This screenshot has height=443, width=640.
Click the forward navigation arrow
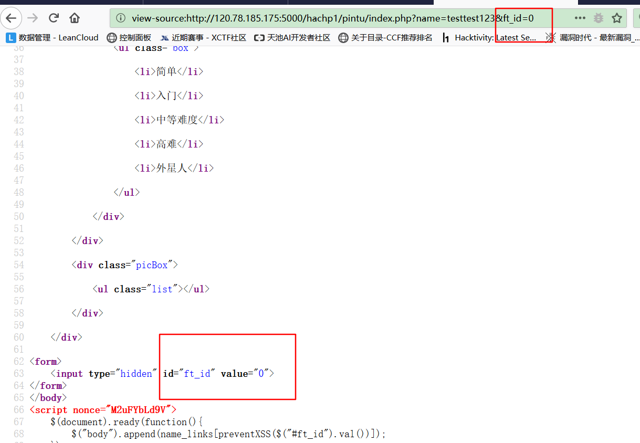pos(33,18)
